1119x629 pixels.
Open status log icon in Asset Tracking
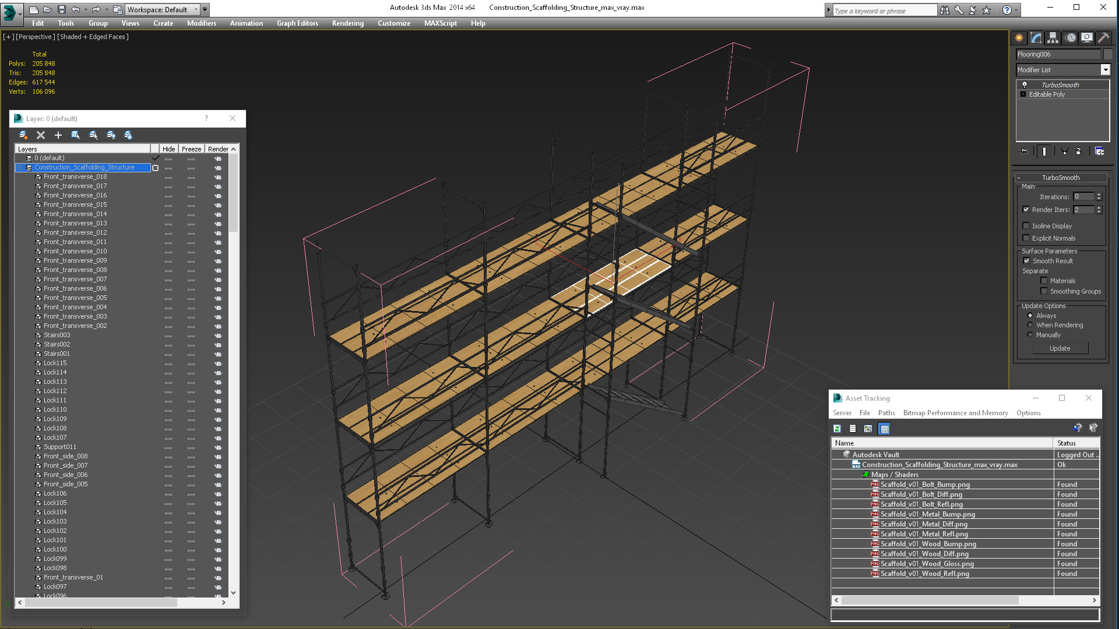point(853,429)
